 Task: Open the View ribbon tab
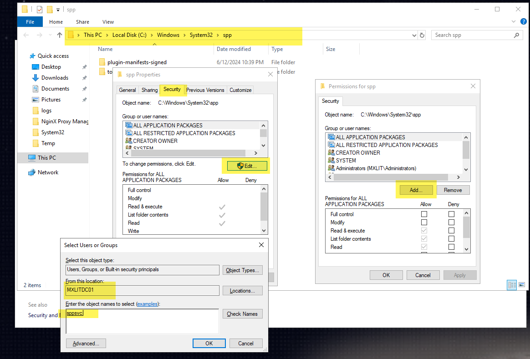(108, 22)
